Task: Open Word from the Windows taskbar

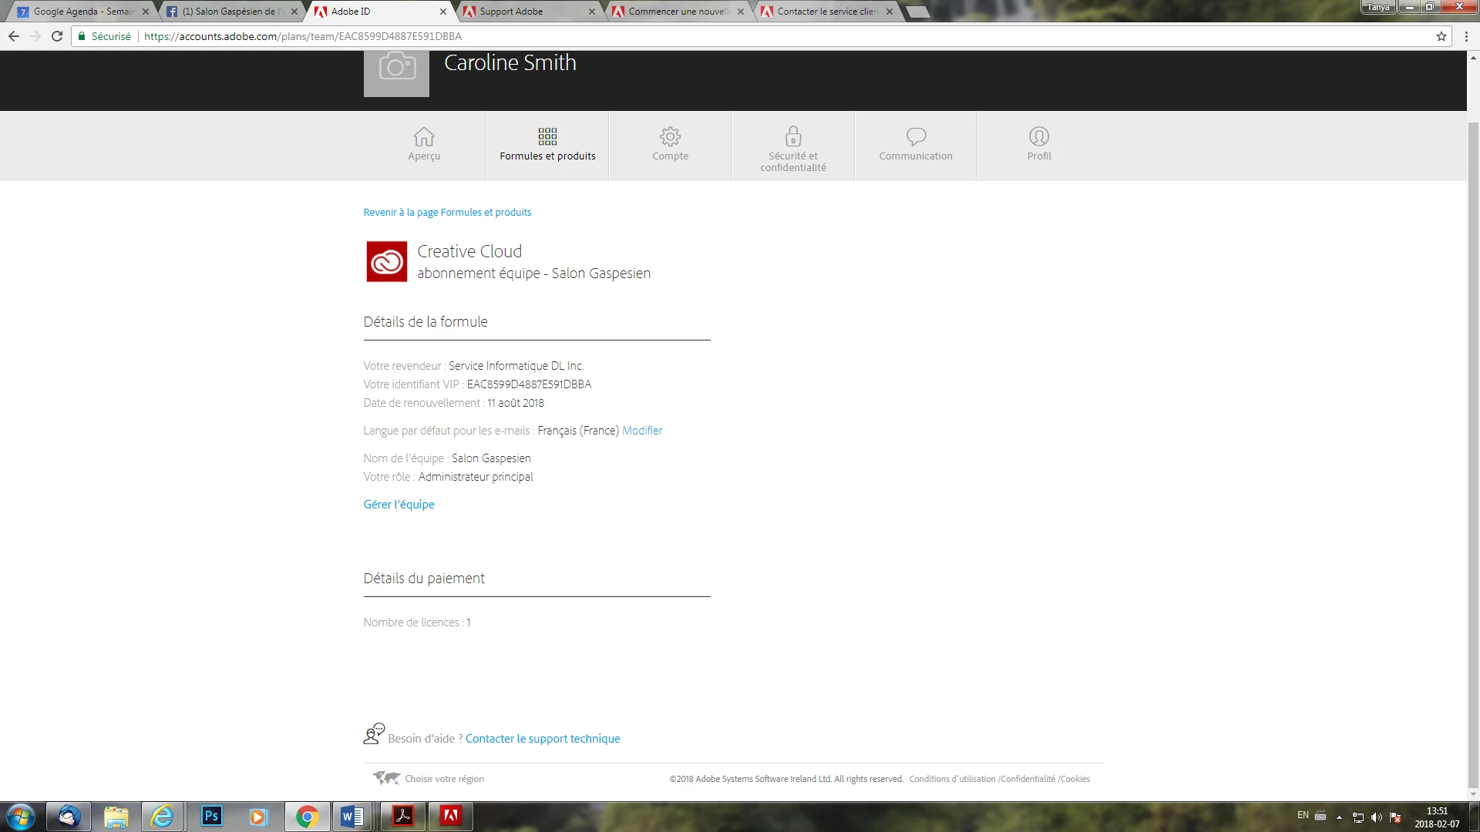Action: 352,816
